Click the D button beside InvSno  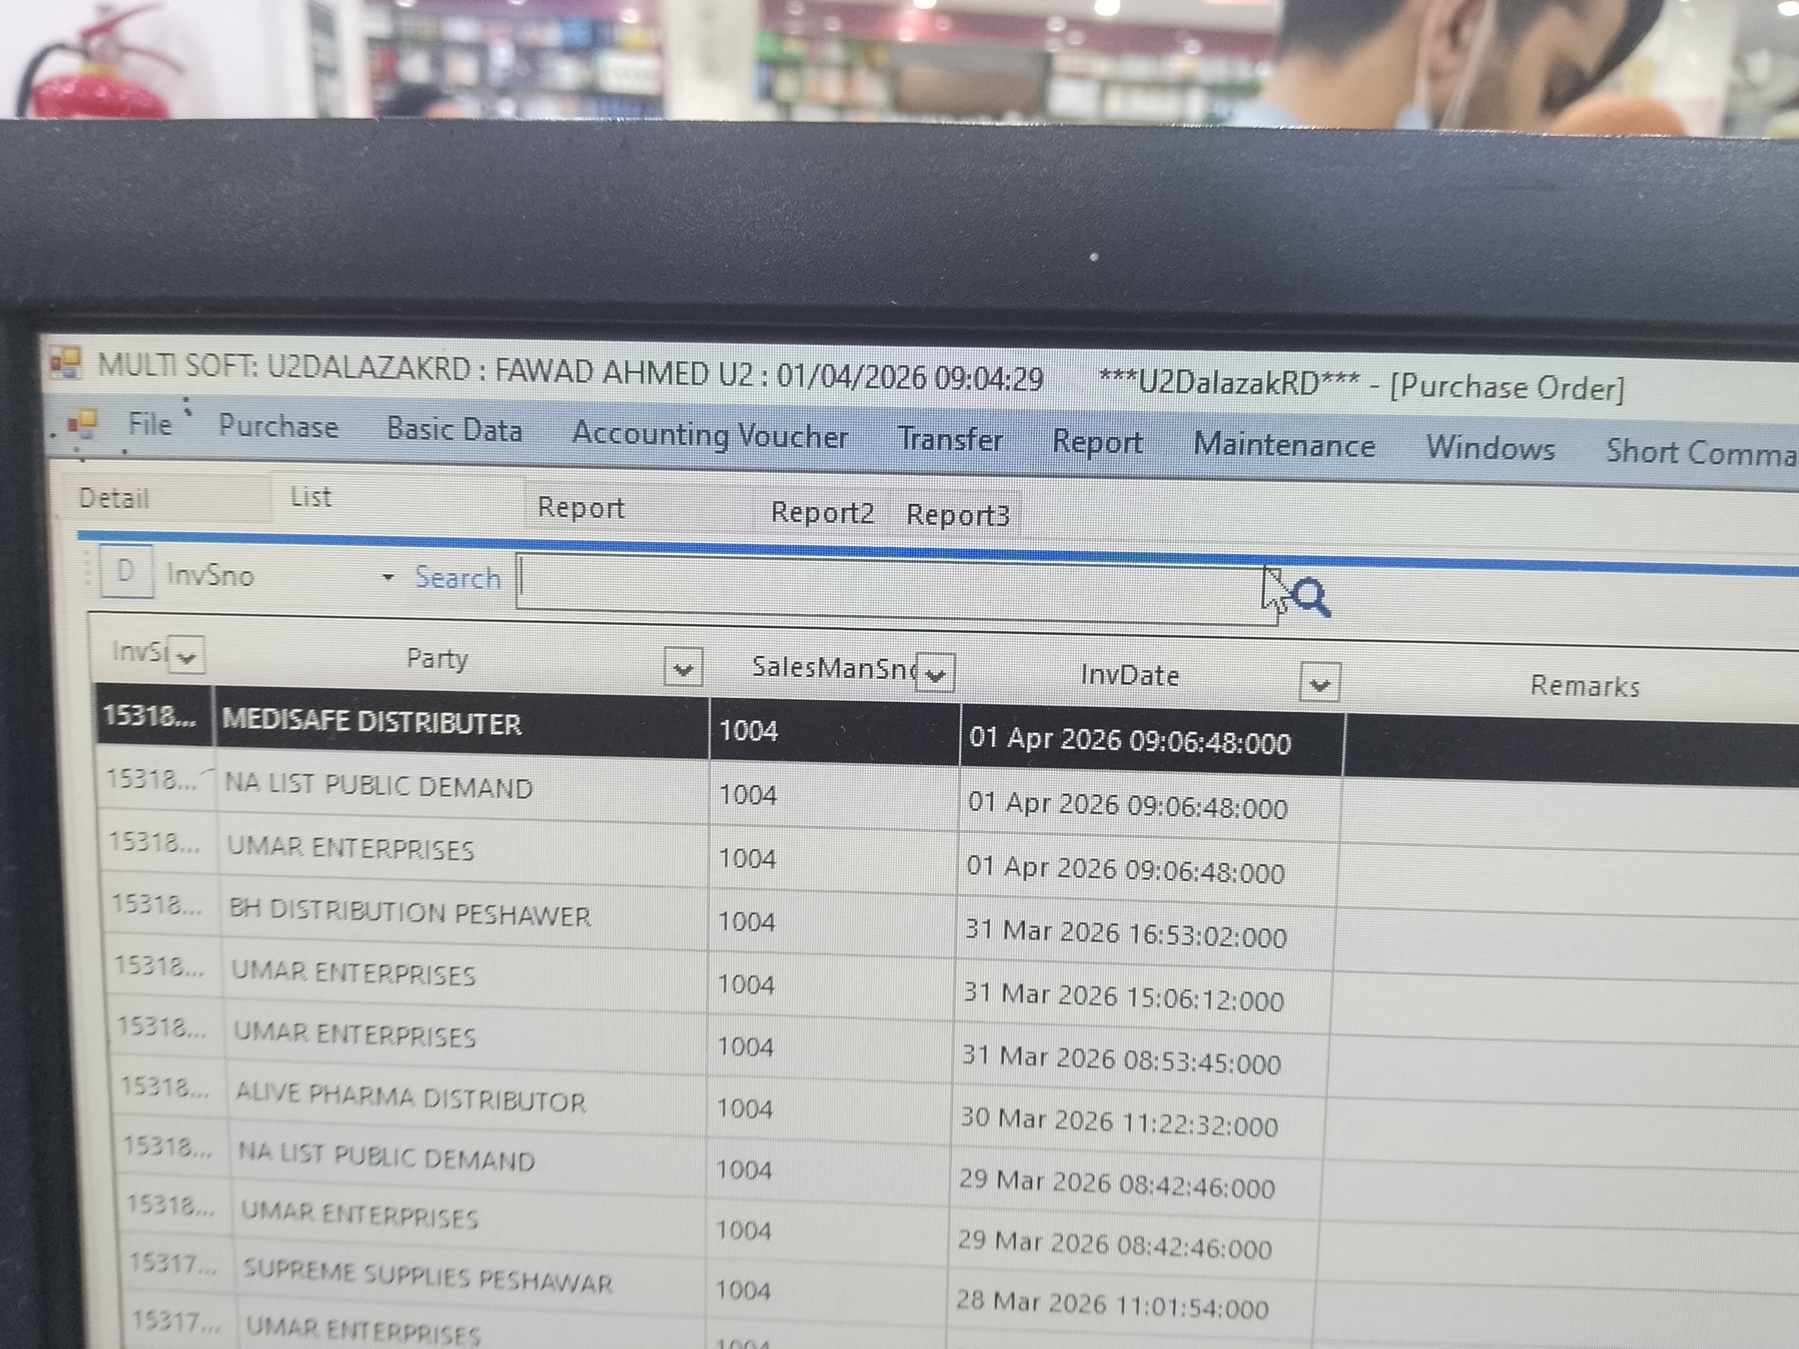126,571
